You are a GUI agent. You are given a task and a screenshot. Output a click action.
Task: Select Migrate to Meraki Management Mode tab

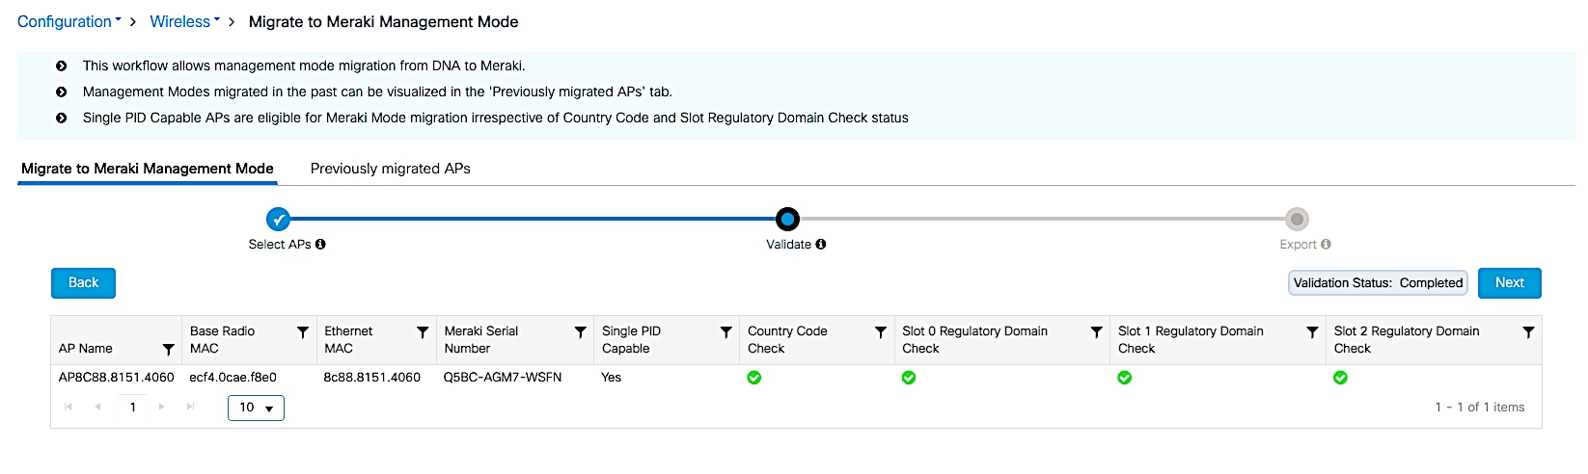coord(148,169)
